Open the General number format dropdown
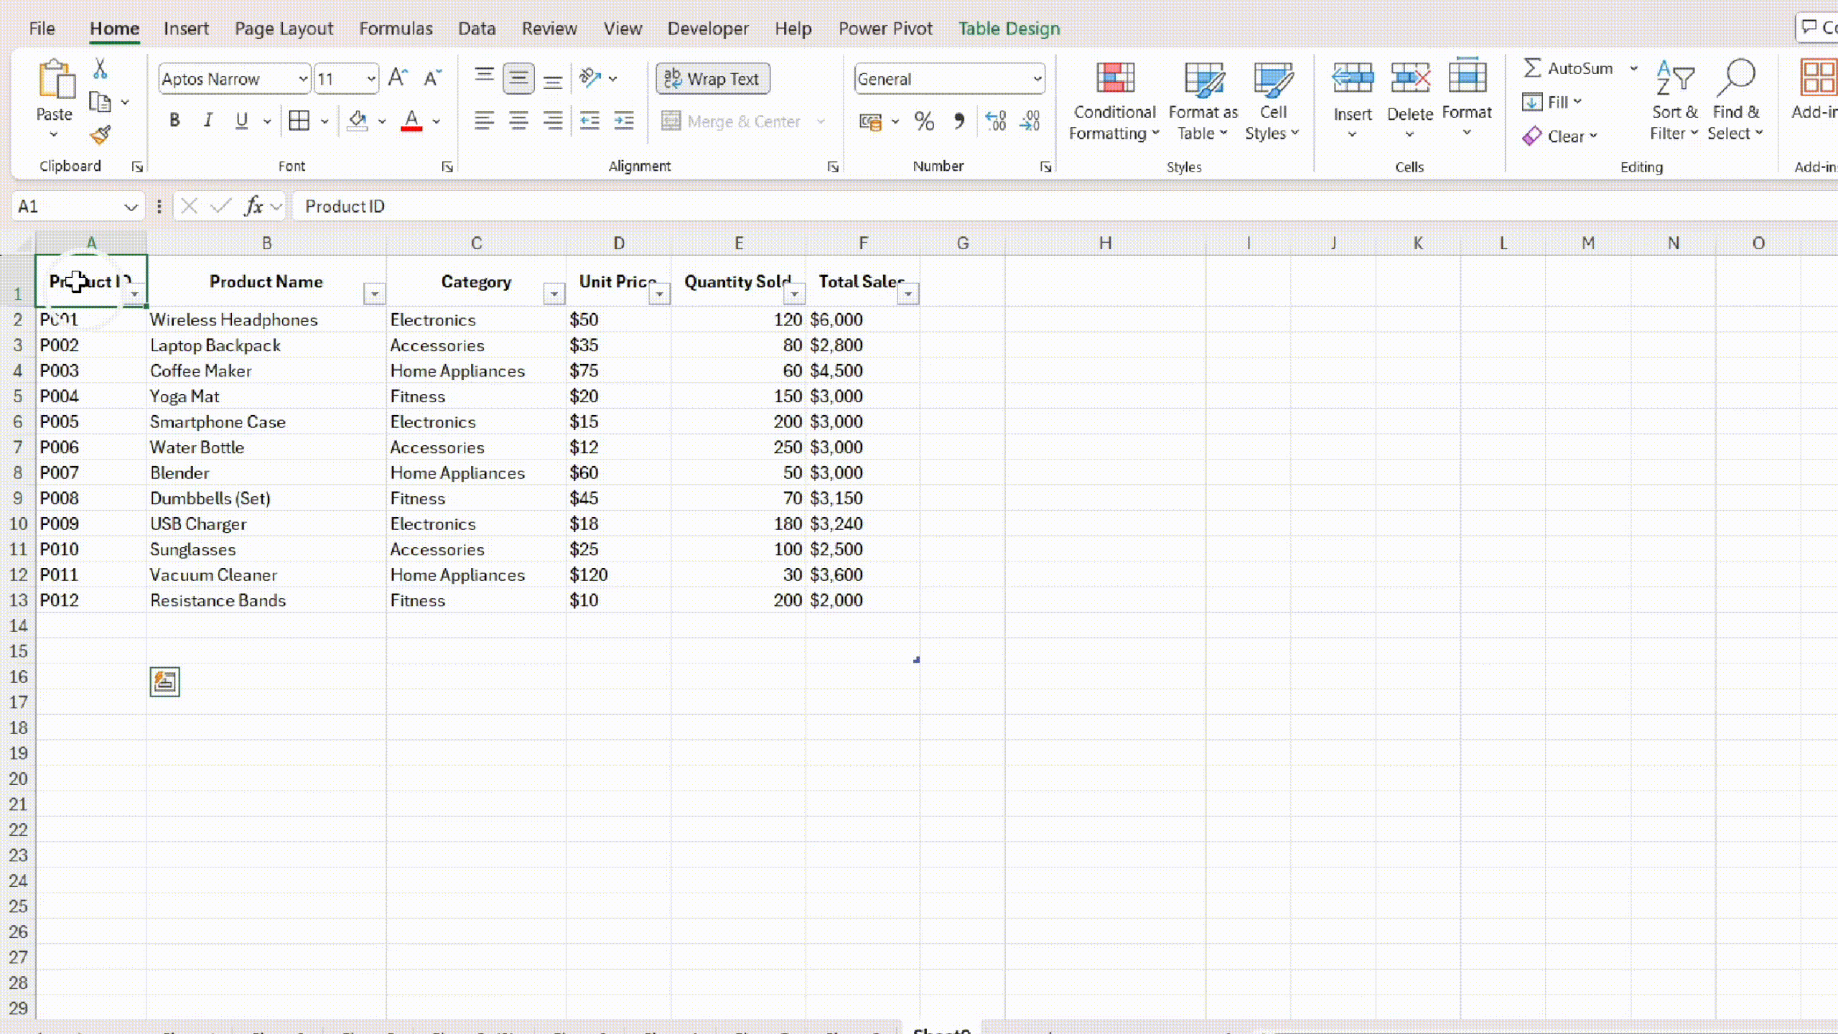 (x=1037, y=79)
